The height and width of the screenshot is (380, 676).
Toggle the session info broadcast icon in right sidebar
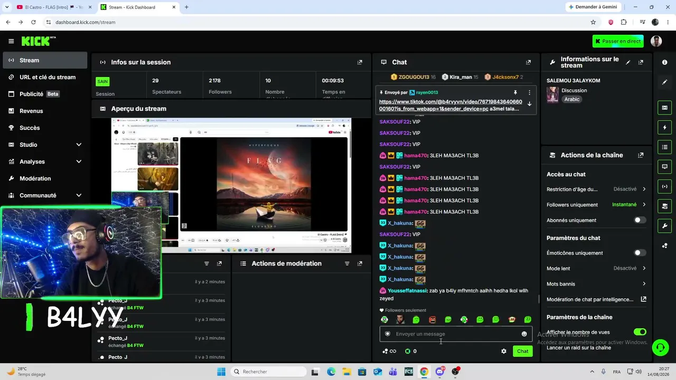pos(664,186)
